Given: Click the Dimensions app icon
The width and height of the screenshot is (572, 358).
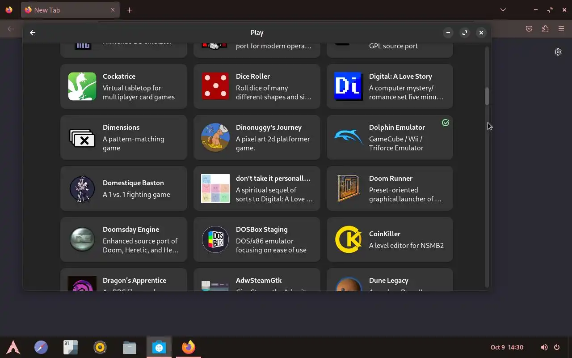Looking at the screenshot, I should [82, 137].
